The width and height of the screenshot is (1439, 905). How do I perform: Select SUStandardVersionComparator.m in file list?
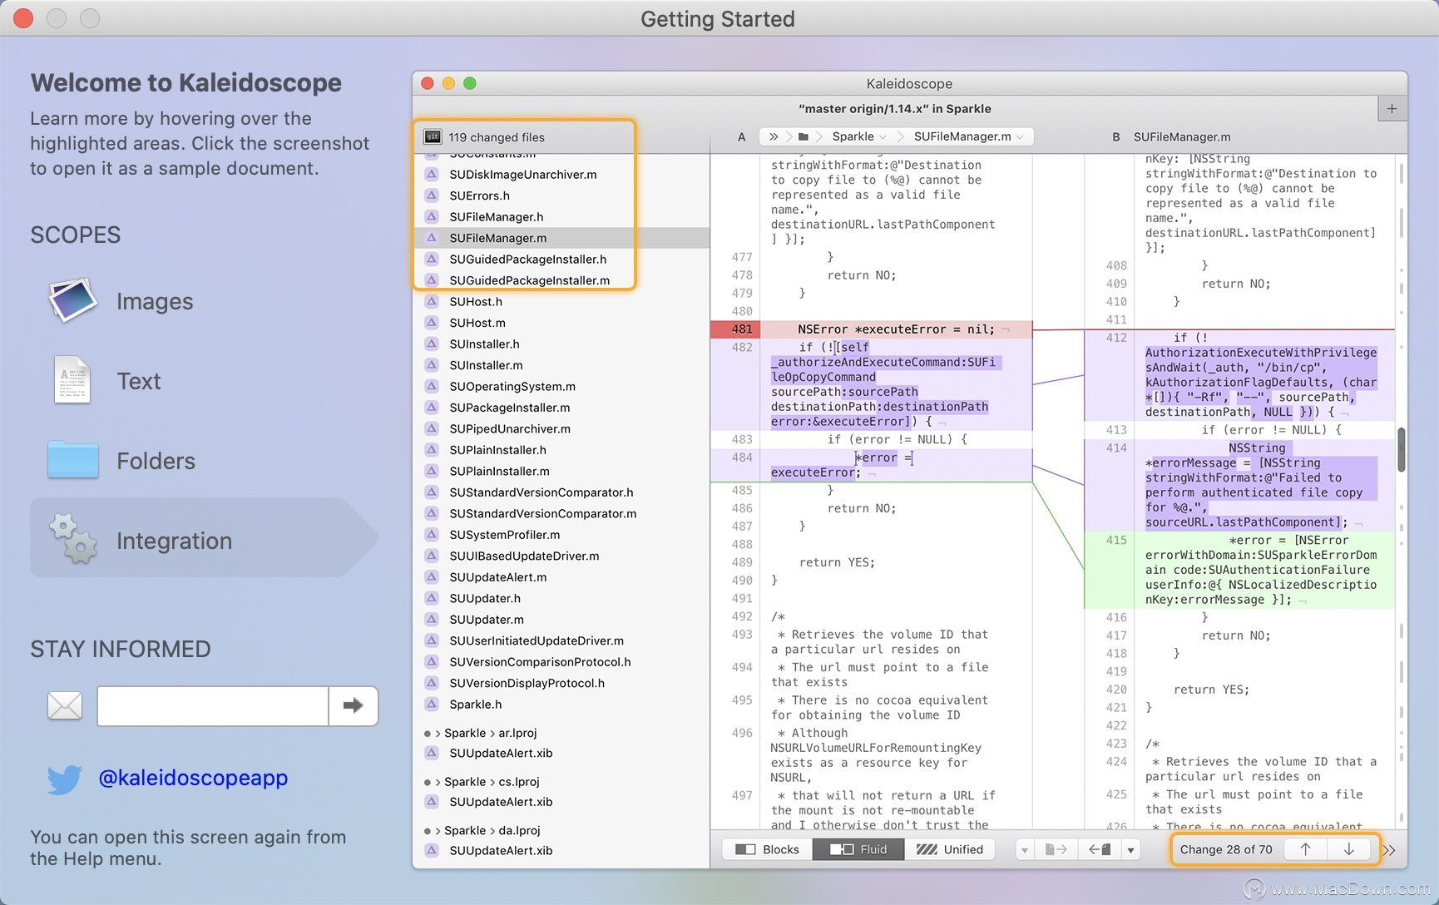click(x=561, y=513)
